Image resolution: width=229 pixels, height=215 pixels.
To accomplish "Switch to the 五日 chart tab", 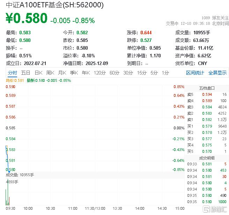I will [25, 73].
